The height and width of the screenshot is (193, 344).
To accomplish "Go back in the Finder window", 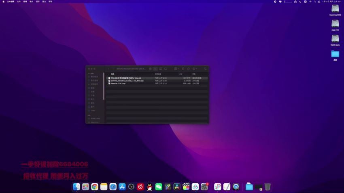I will tap(108, 69).
